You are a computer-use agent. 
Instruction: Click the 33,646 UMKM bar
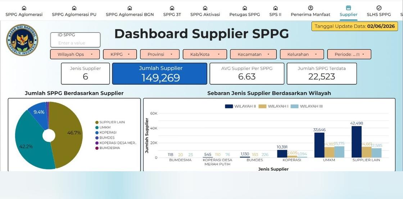pyautogui.click(x=319, y=145)
